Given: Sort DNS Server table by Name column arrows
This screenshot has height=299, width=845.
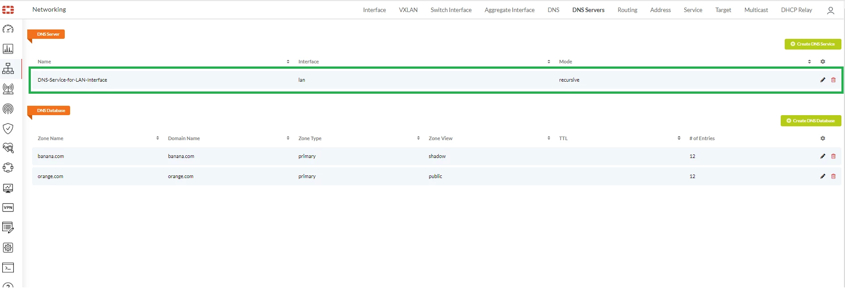Looking at the screenshot, I should [288, 62].
